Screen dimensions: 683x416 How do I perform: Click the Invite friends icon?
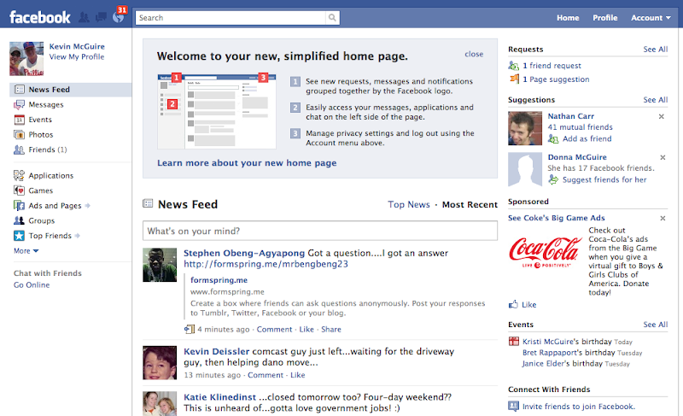[x=514, y=407]
